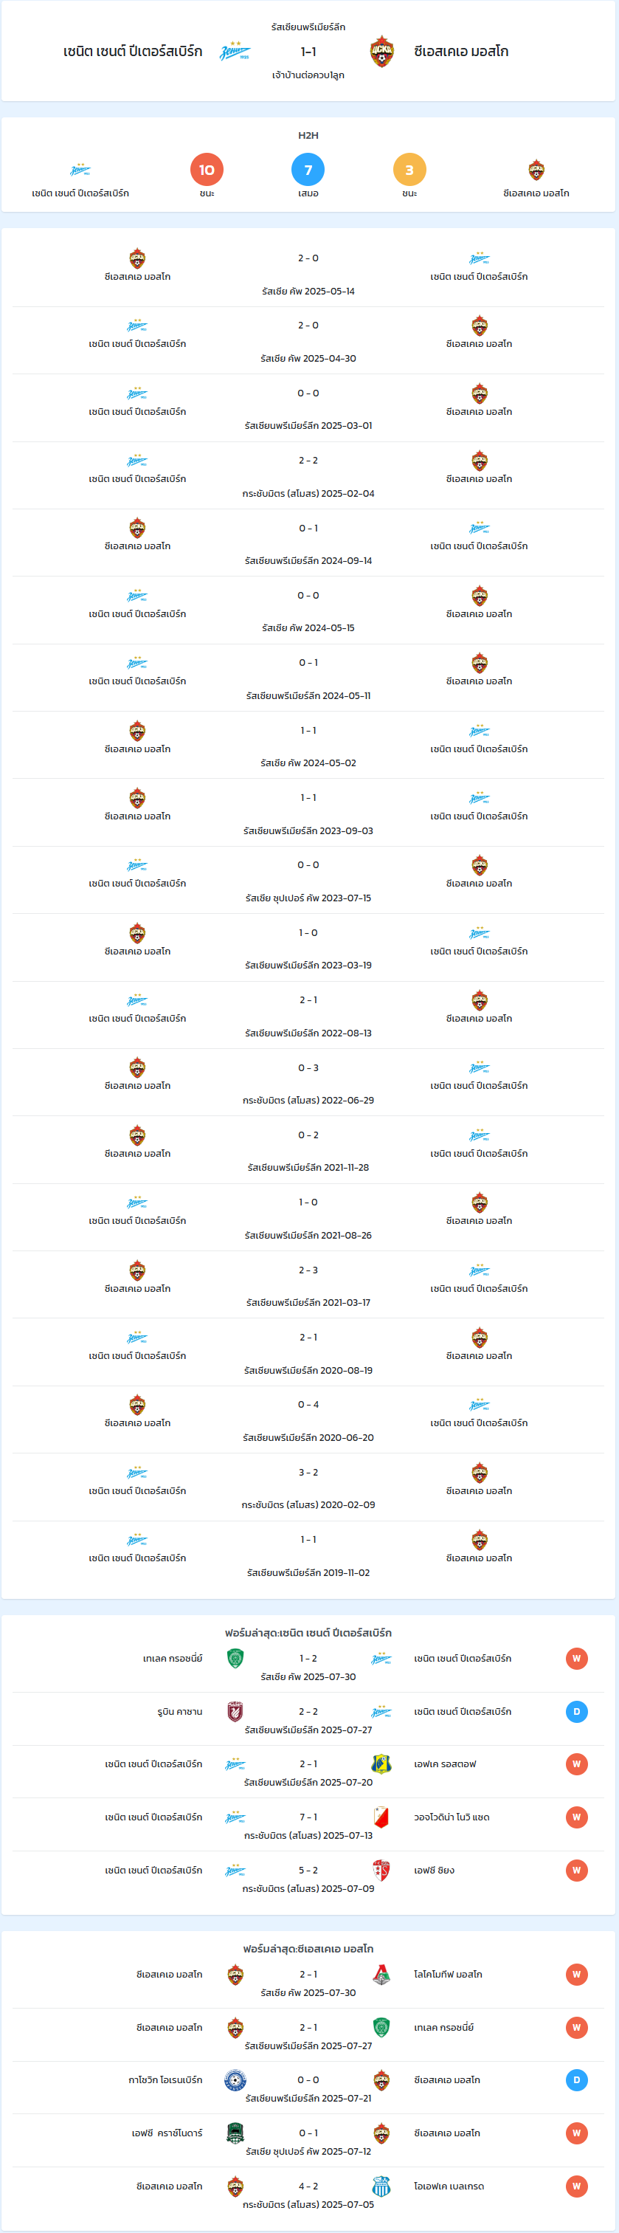Image resolution: width=619 pixels, height=2233 pixels.
Task: Click the FK Rostov crest
Action: (x=381, y=1764)
